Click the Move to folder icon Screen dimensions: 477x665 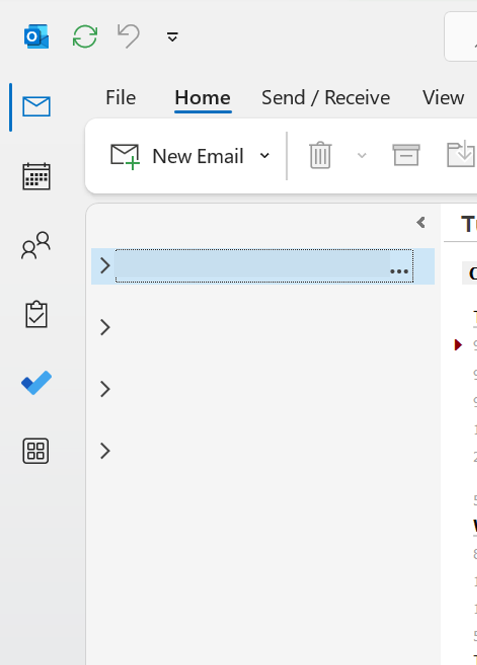461,154
